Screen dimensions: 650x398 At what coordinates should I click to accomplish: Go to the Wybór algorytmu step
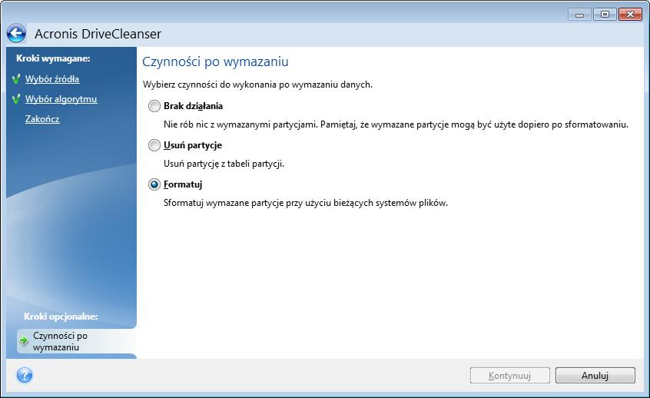click(x=61, y=99)
